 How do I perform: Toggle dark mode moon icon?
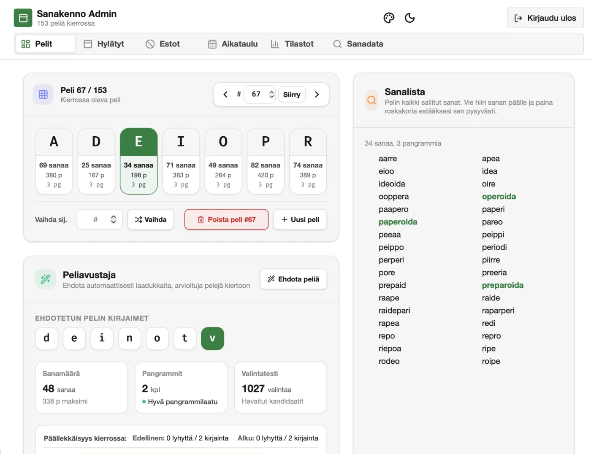(409, 18)
